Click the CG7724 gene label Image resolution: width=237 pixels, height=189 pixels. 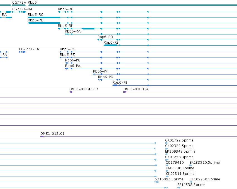pos(19,3)
